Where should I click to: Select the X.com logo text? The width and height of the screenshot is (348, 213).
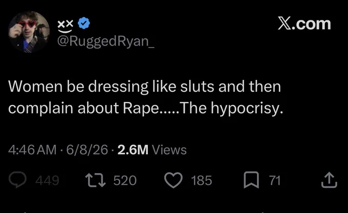[304, 24]
